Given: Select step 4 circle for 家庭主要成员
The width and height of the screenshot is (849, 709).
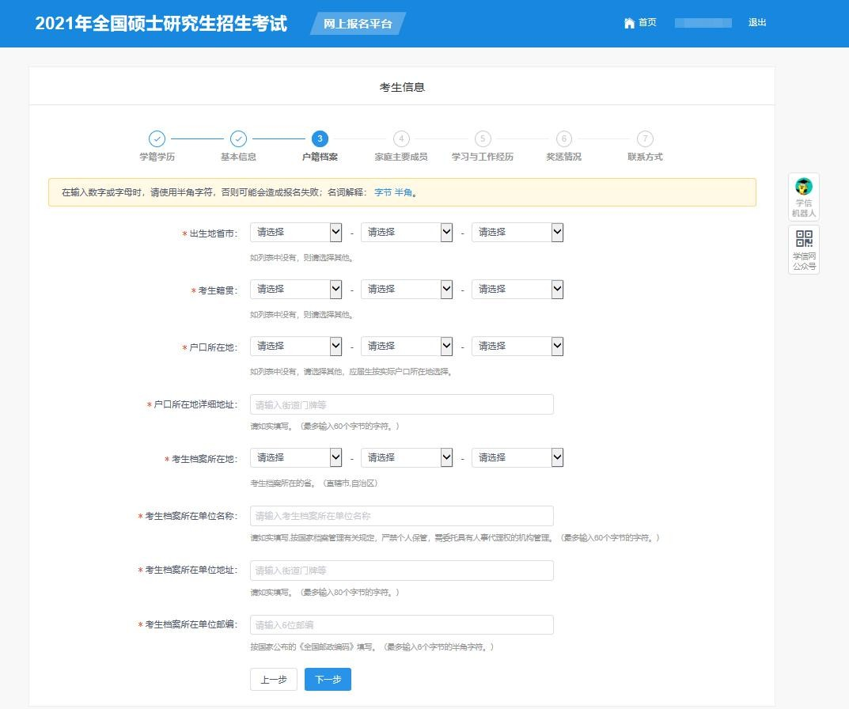Looking at the screenshot, I should (401, 139).
